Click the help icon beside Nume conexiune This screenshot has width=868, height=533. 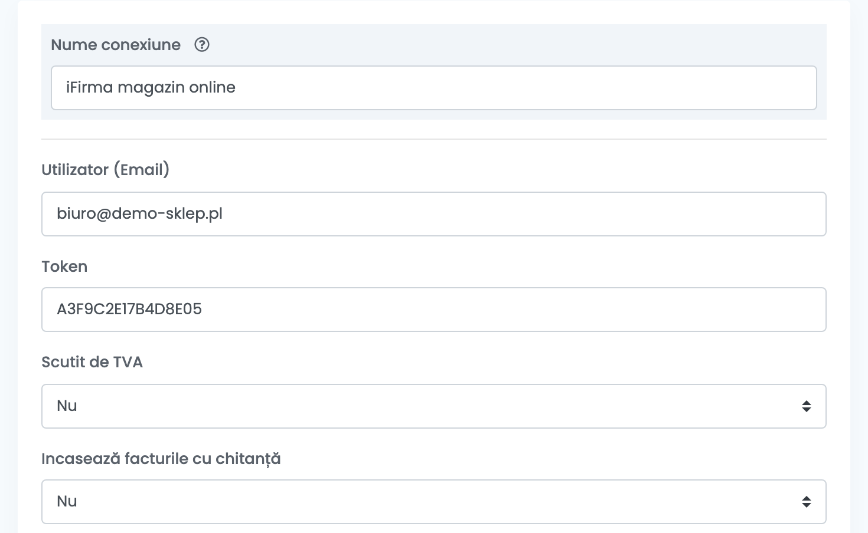[x=202, y=45]
